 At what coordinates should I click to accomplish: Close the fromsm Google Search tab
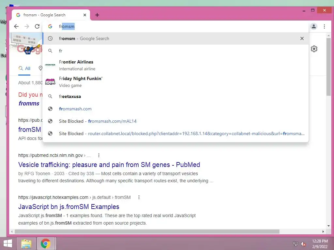(x=85, y=15)
